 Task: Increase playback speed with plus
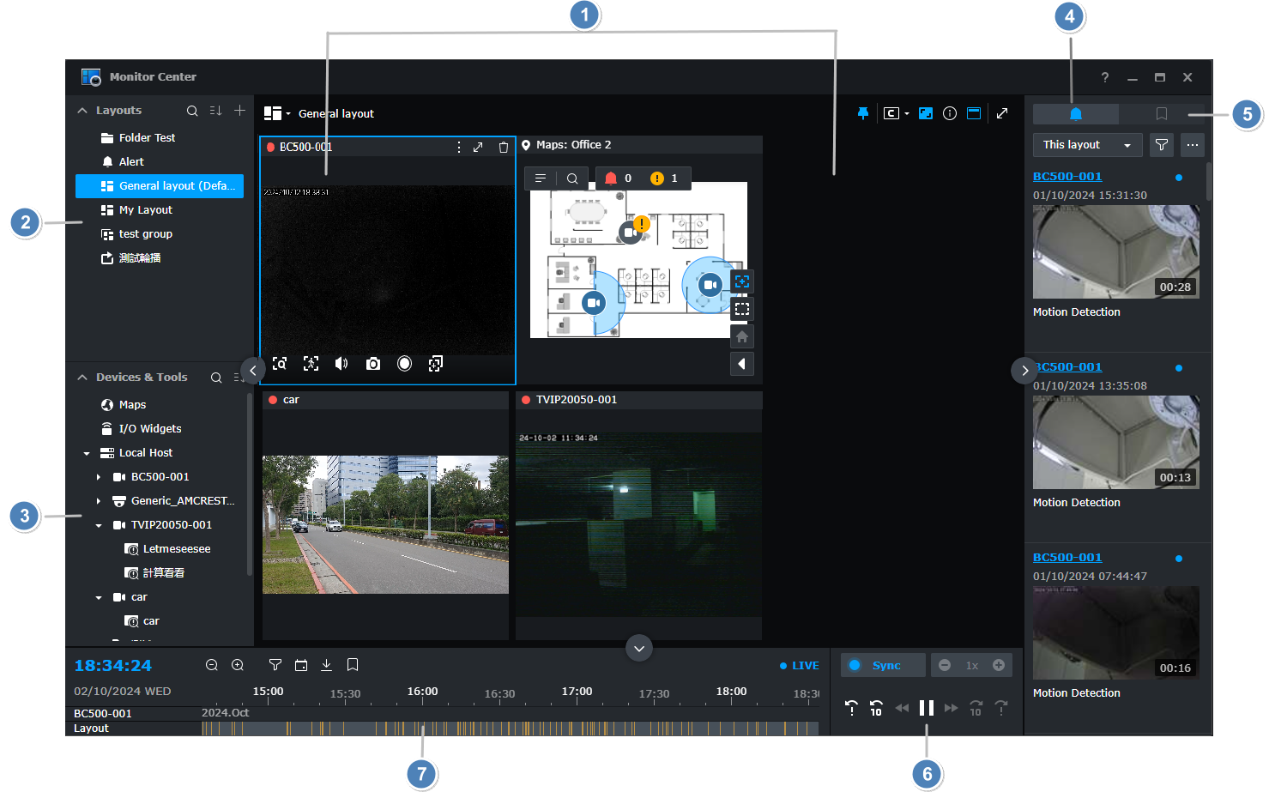999,665
